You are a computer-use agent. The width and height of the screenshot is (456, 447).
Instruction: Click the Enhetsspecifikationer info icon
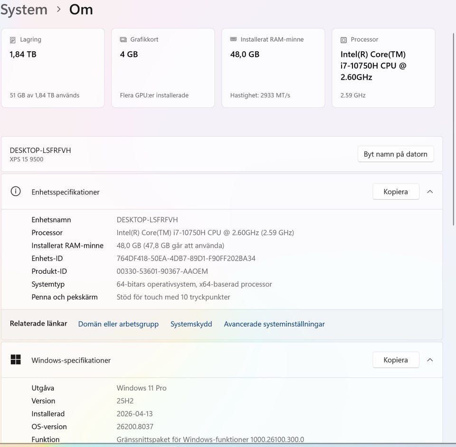click(x=16, y=192)
